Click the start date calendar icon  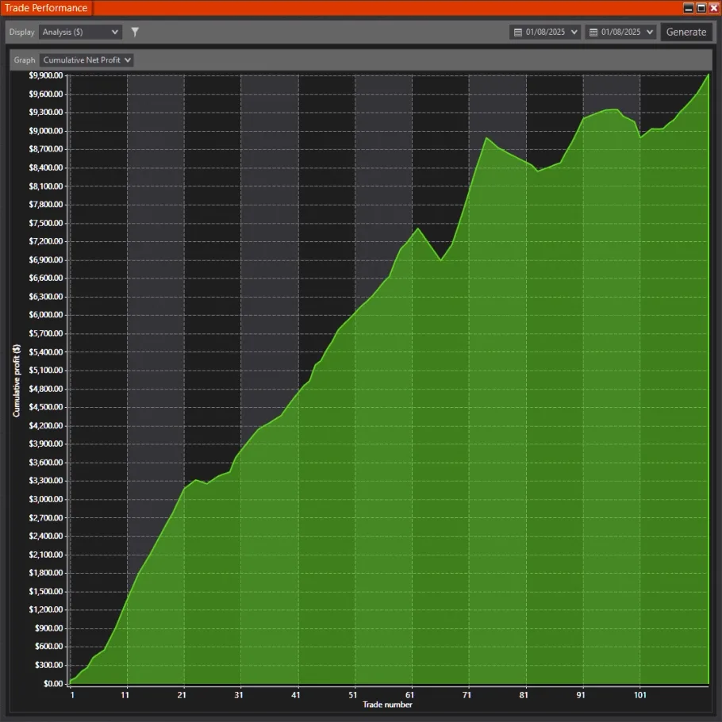[518, 33]
